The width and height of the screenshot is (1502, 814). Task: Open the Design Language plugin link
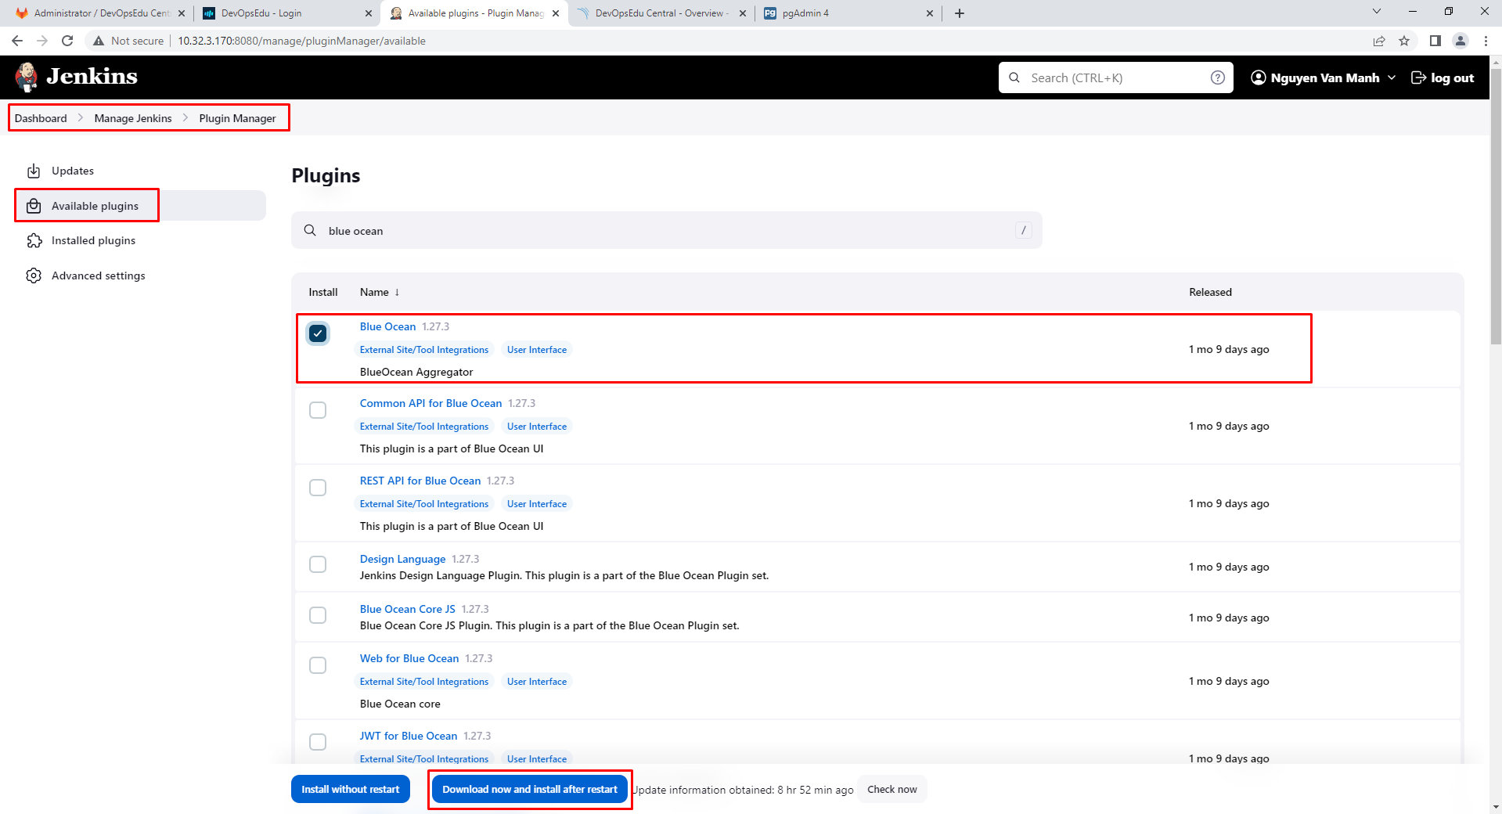tap(402, 559)
